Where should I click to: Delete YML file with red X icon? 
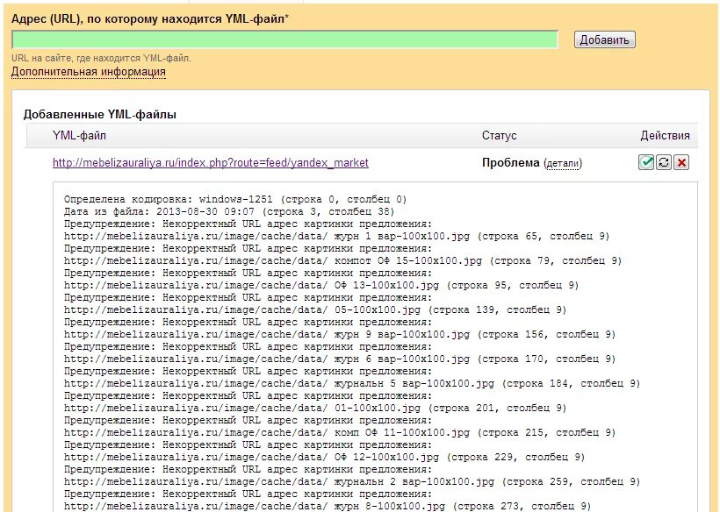click(681, 162)
